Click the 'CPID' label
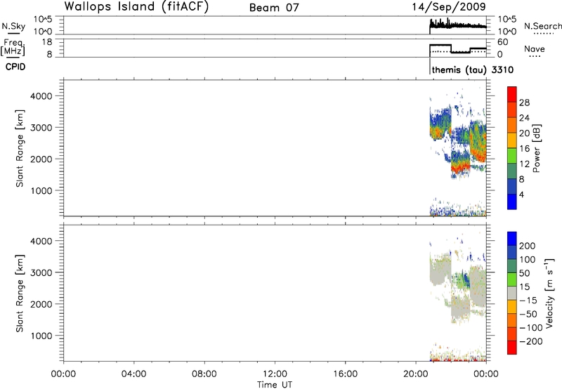This screenshot has width=562, height=389. point(15,67)
